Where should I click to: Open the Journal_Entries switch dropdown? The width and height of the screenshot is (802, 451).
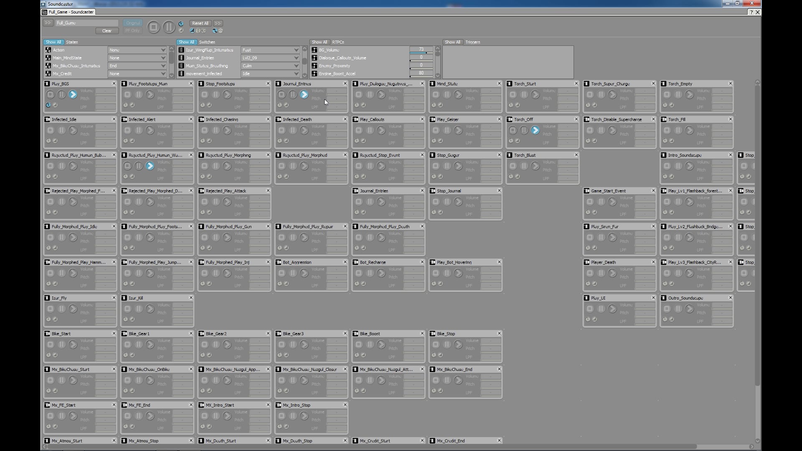(x=296, y=58)
